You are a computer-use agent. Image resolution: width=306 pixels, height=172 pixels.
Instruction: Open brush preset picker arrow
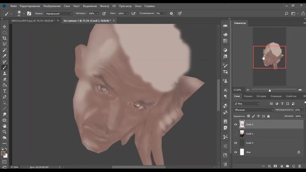coord(23,14)
